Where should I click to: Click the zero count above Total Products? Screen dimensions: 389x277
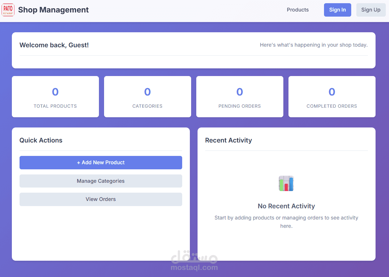click(55, 92)
